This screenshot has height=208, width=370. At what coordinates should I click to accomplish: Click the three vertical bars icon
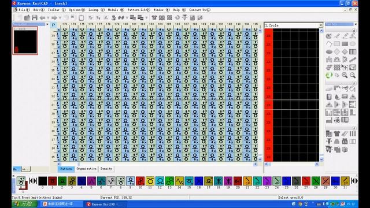tap(353, 133)
